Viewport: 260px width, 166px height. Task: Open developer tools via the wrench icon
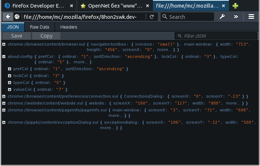pyautogui.click(x=222, y=17)
